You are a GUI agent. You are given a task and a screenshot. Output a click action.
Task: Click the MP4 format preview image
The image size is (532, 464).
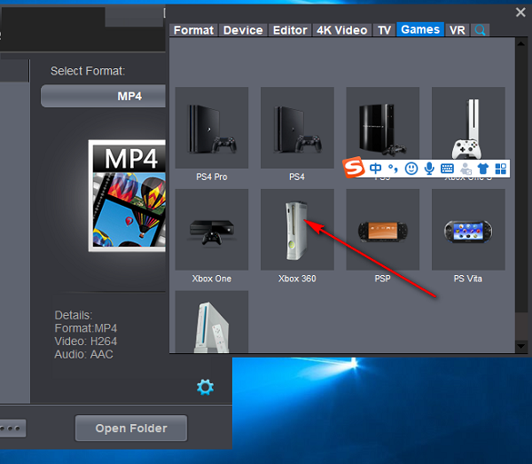tap(127, 196)
